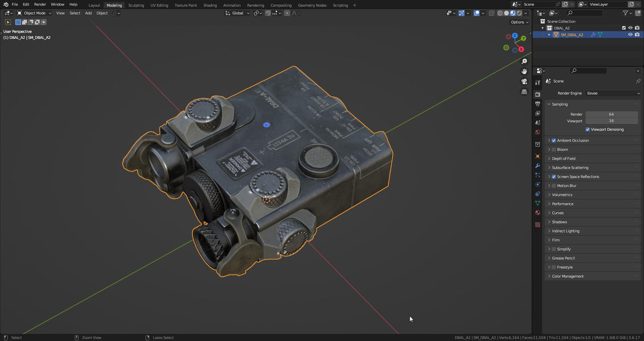Click the viewport Options button
644x341 pixels.
pyautogui.click(x=519, y=22)
